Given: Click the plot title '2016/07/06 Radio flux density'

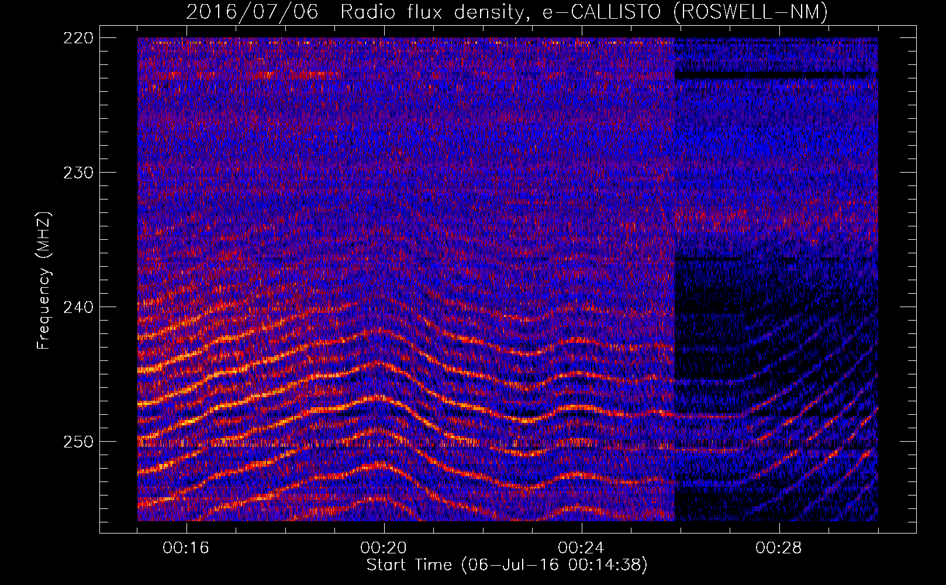Looking at the screenshot, I should (x=507, y=12).
